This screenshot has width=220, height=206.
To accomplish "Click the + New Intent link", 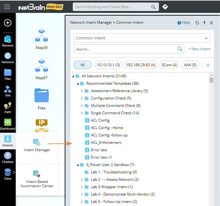I will (199, 49).
